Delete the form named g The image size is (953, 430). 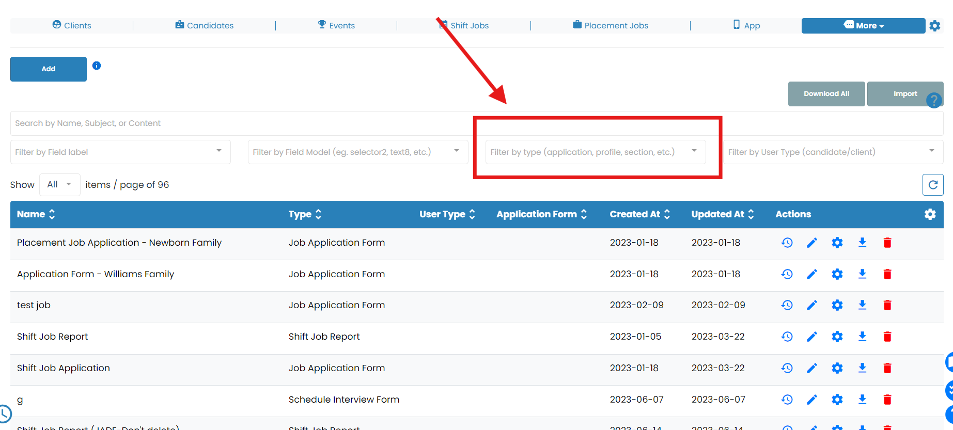(887, 400)
